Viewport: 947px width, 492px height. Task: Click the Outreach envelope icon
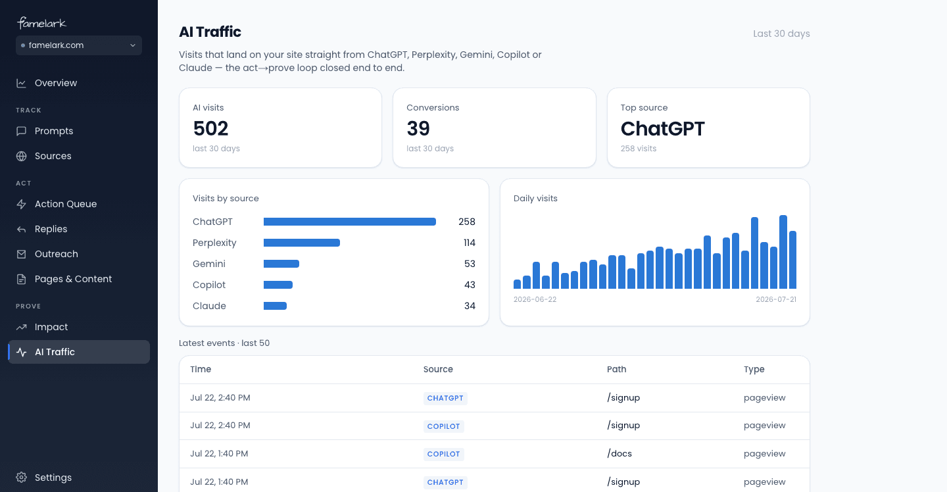[22, 254]
